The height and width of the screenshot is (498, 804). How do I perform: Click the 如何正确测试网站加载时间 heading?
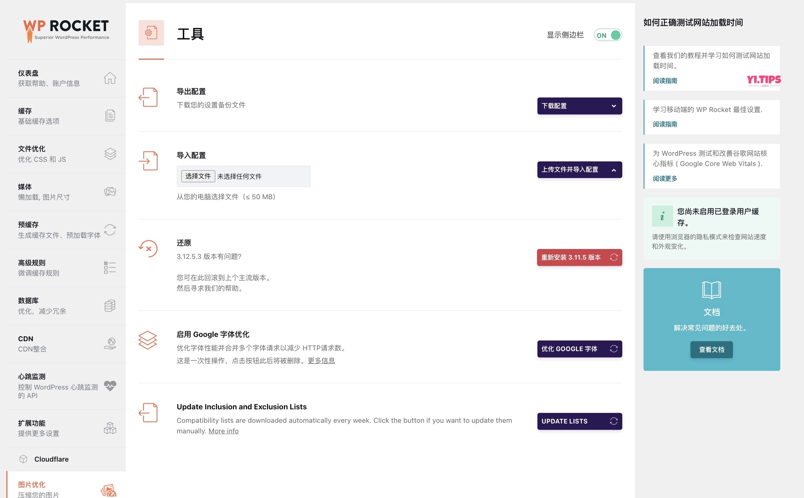pos(693,23)
